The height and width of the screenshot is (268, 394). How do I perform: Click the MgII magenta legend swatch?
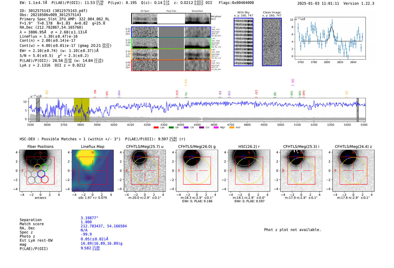[x=216, y=127]
